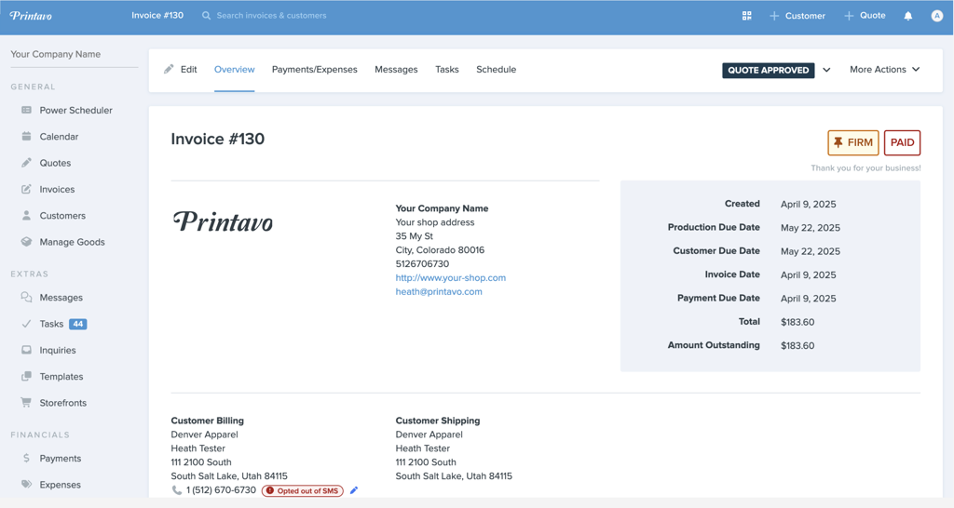Open the Messages tab

pyautogui.click(x=396, y=69)
